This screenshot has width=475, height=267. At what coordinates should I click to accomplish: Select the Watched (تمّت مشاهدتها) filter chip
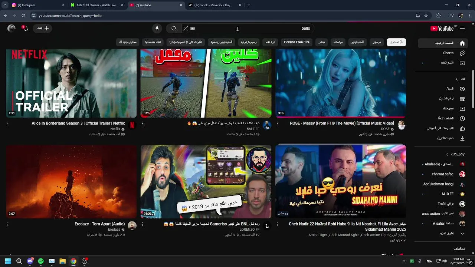153,42
